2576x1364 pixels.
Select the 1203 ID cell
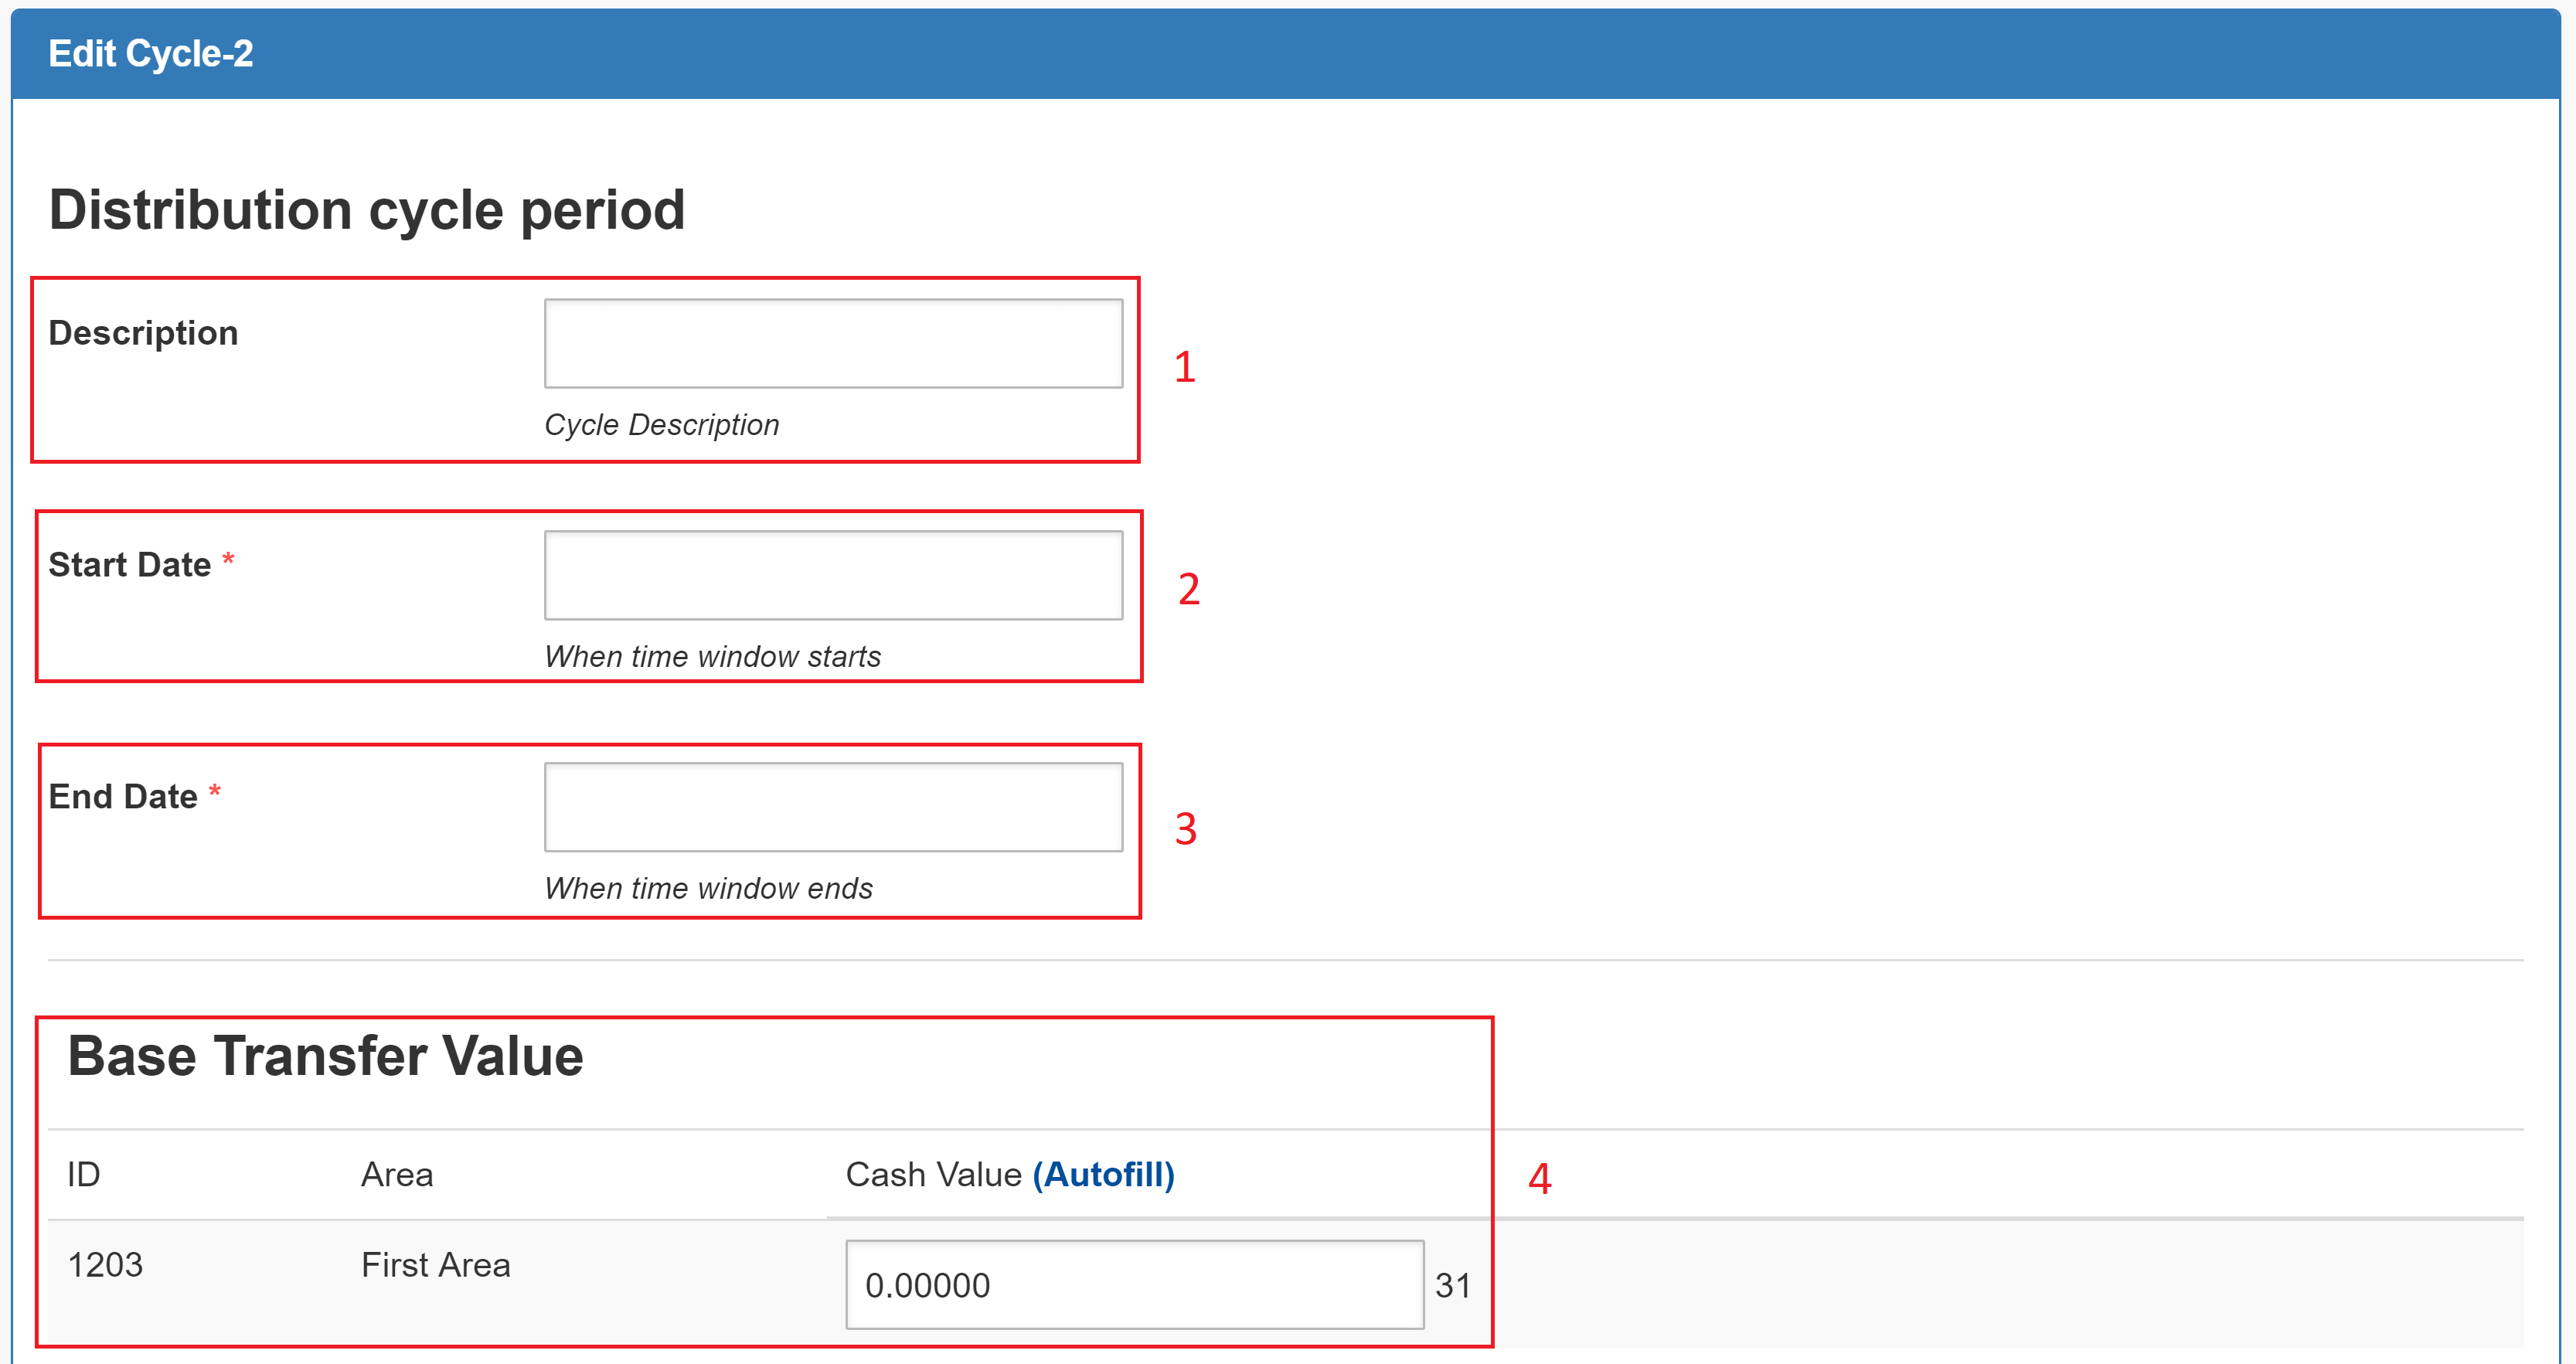pos(105,1265)
